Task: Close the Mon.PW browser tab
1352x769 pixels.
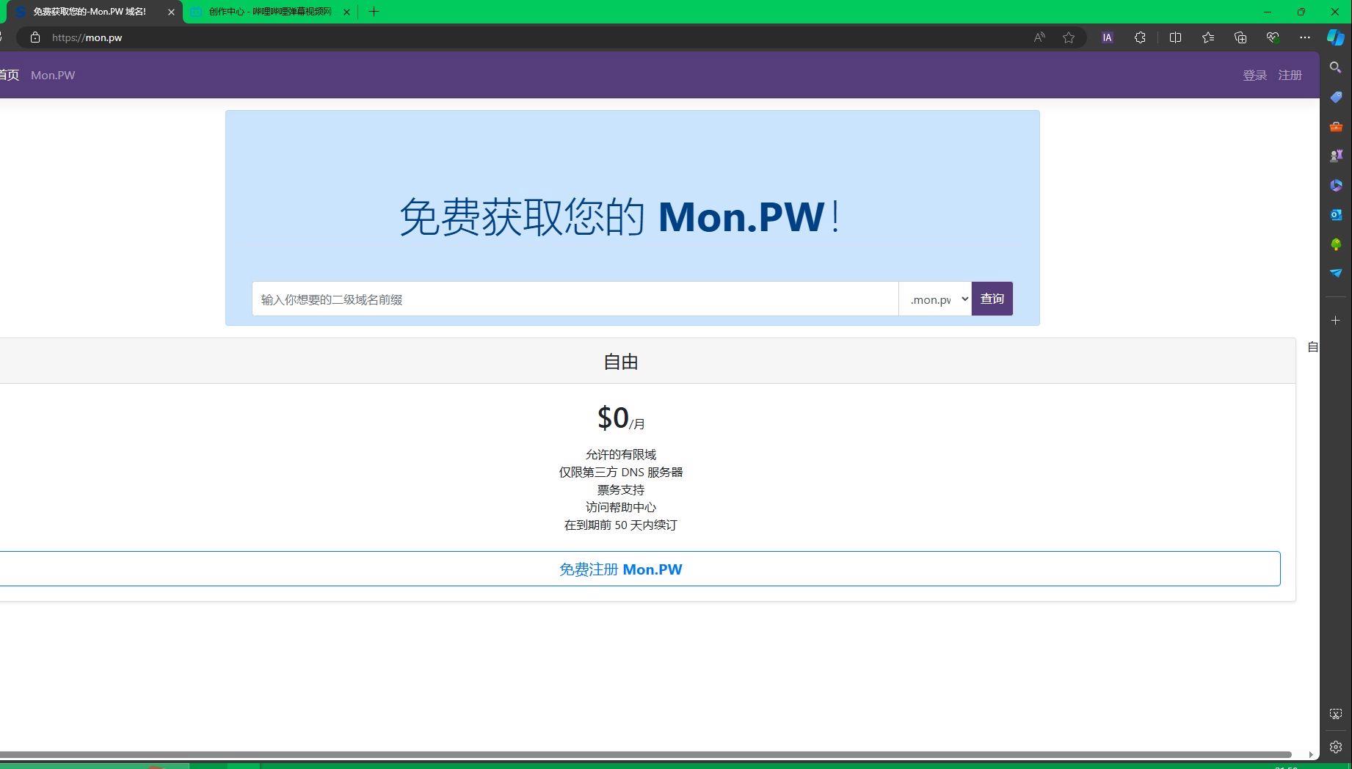Action: pos(171,12)
